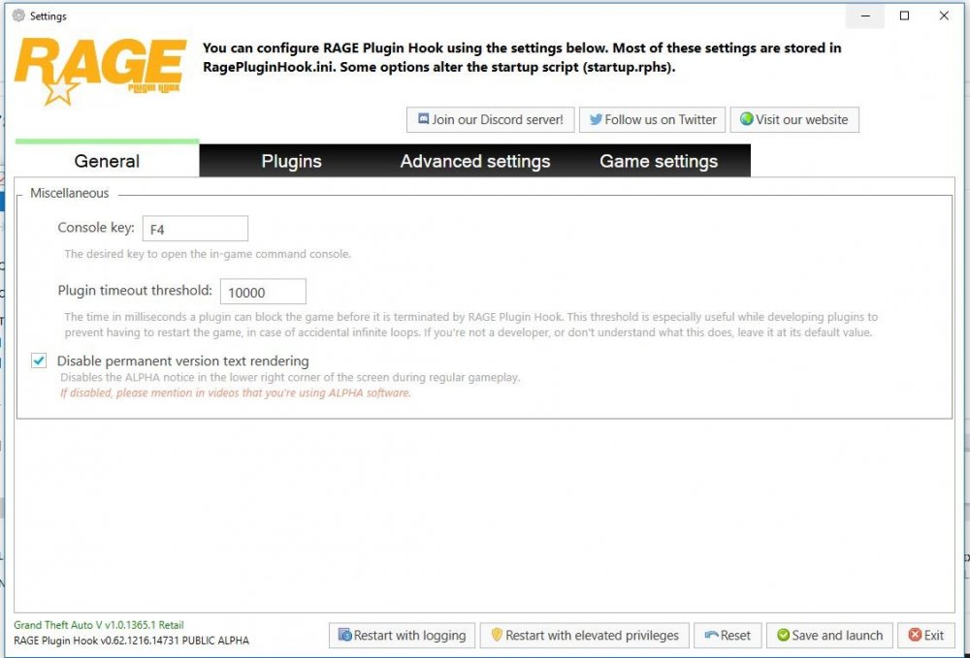Click the Twitter bird icon
This screenshot has height=658, width=970.
[x=596, y=119]
